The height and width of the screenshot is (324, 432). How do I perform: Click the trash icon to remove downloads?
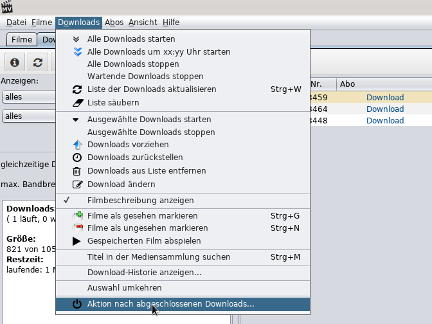[77, 171]
